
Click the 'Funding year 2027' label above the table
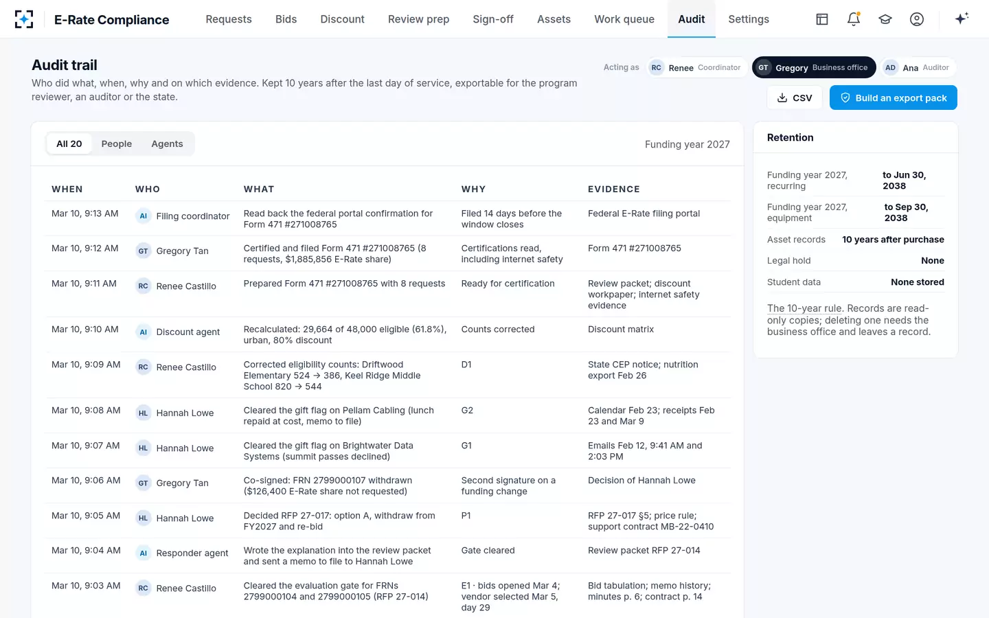pos(687,144)
